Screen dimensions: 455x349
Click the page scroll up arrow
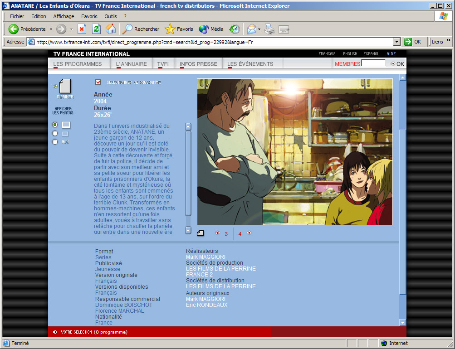click(x=402, y=78)
